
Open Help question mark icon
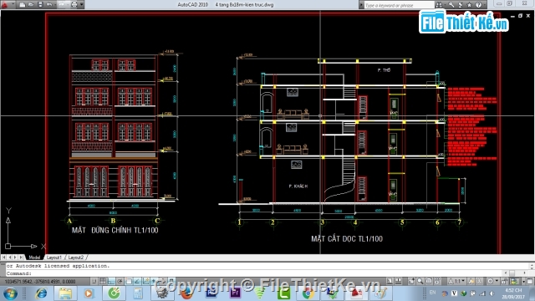(478, 5)
